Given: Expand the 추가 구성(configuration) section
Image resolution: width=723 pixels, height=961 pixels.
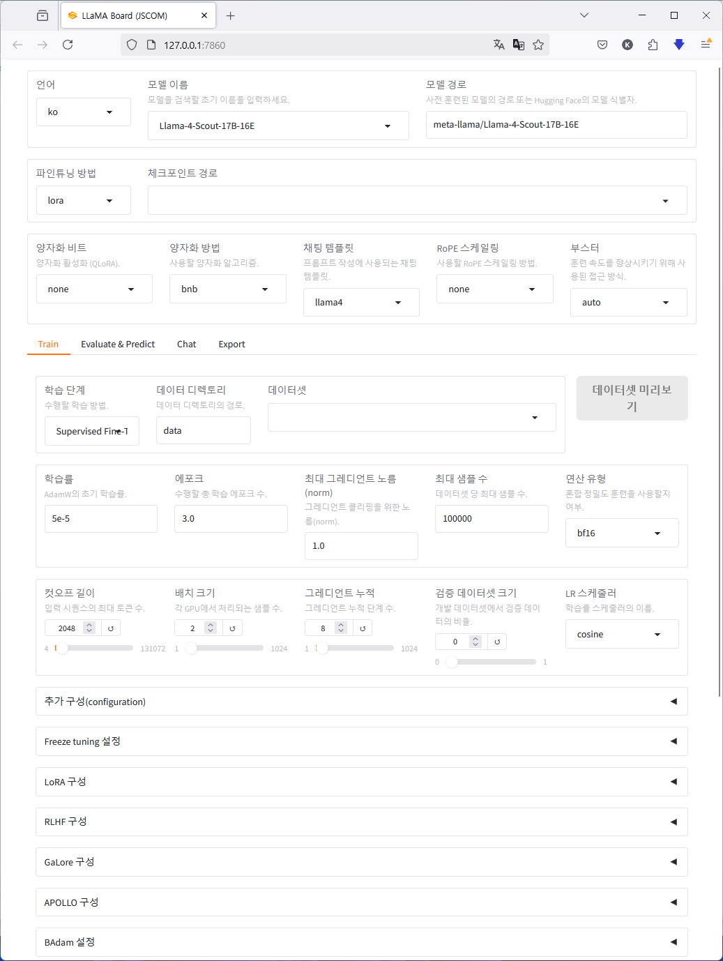Looking at the screenshot, I should (362, 702).
